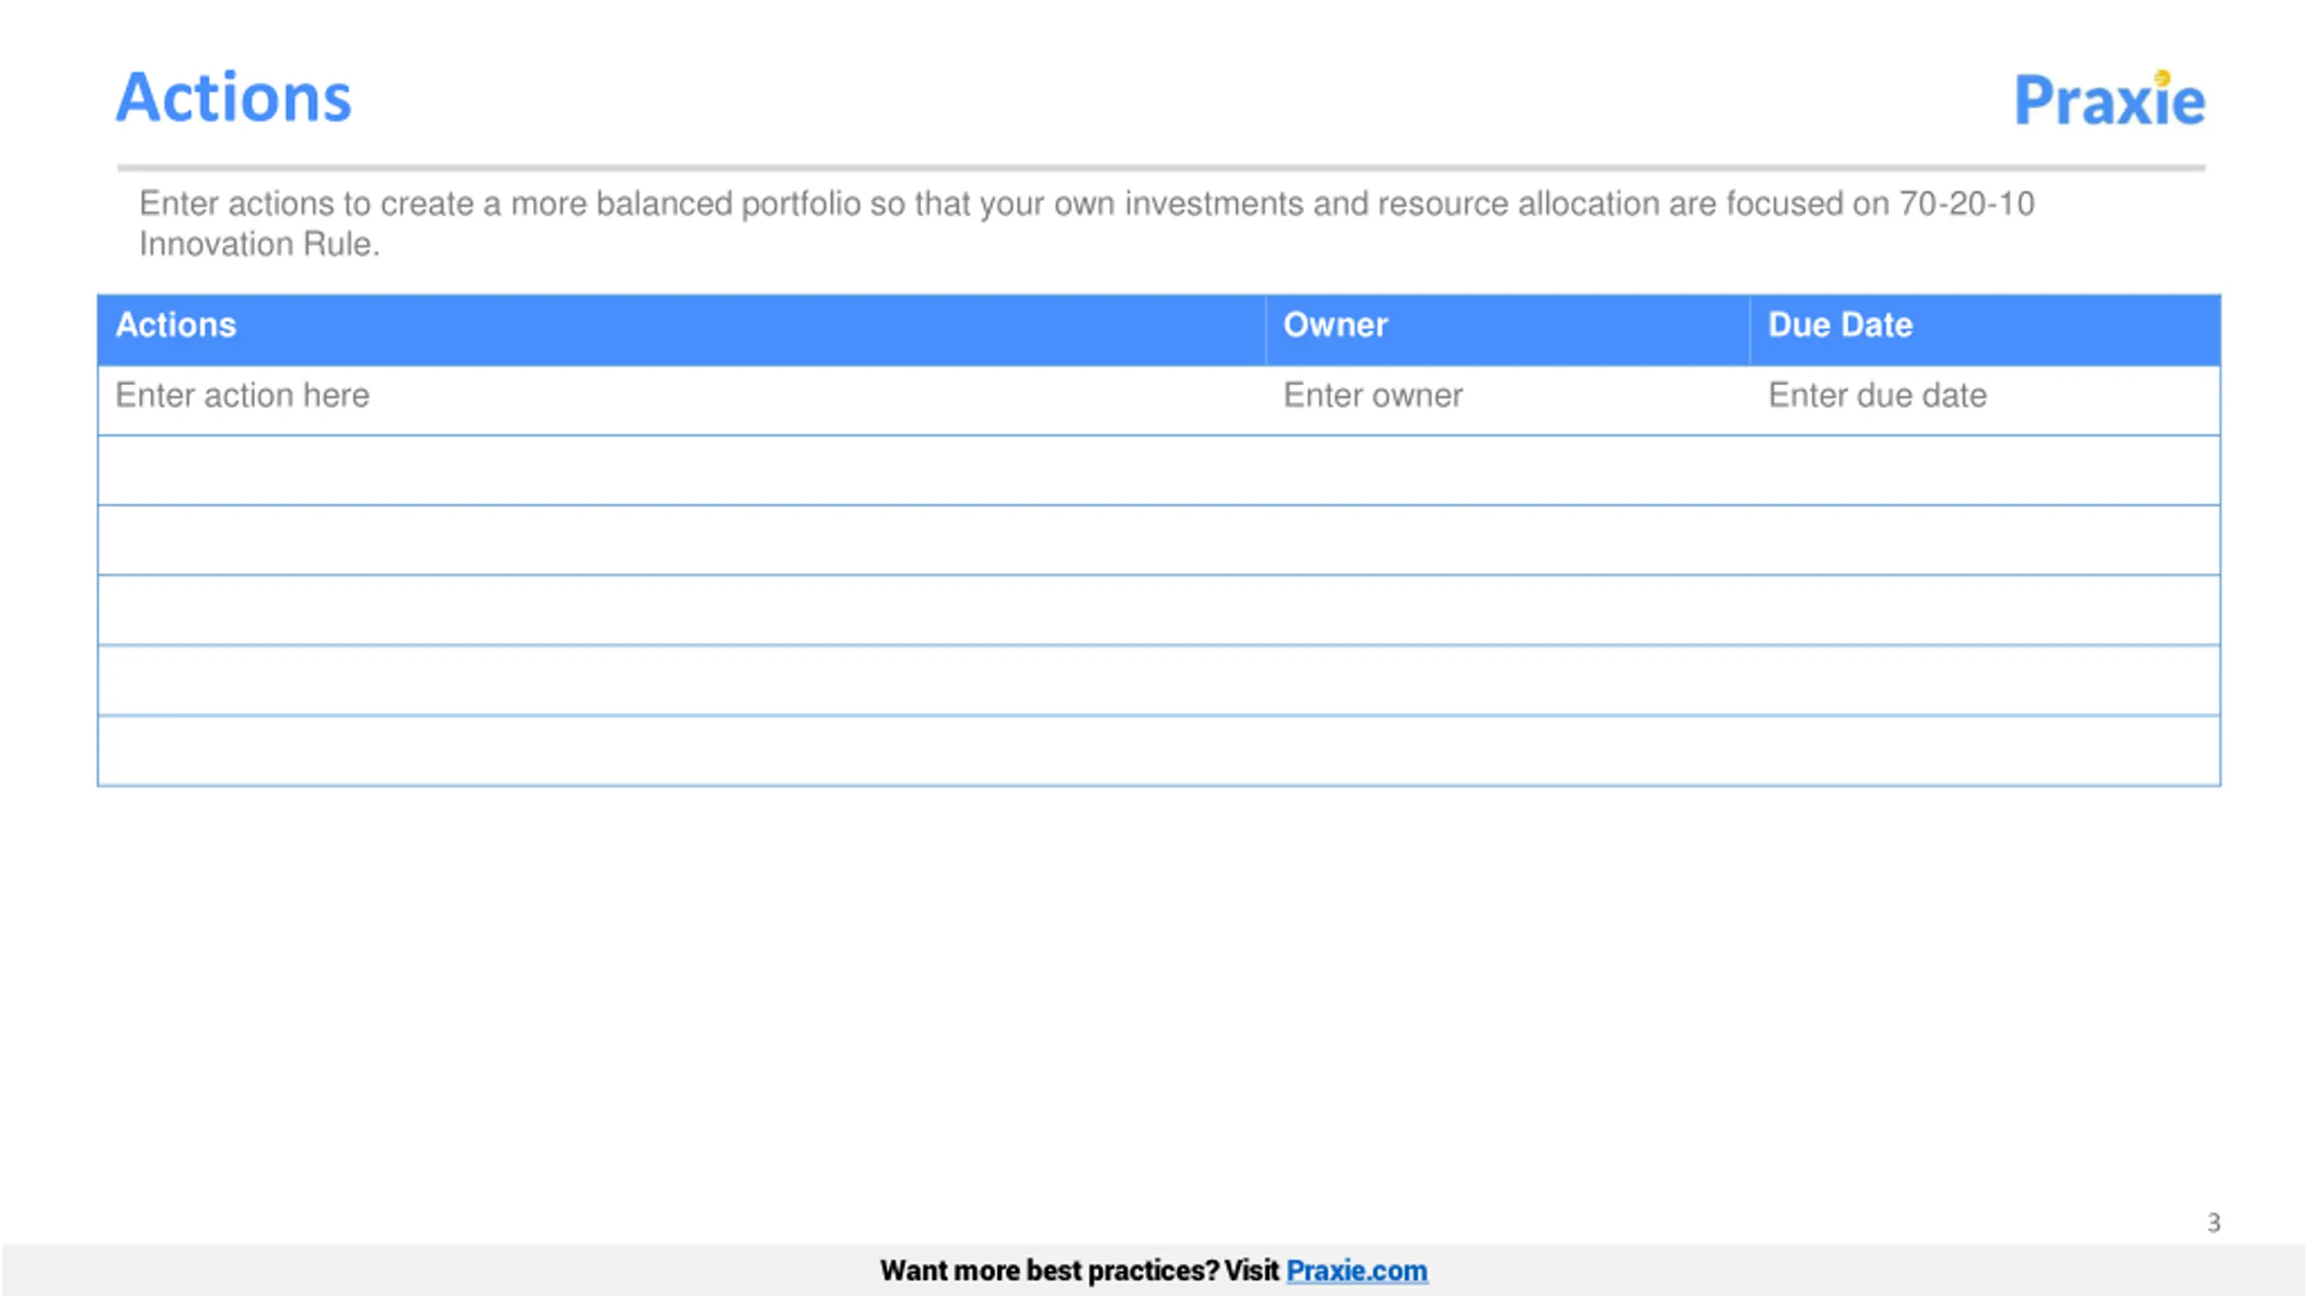Click the page number 3
The width and height of the screenshot is (2305, 1296).
click(2213, 1222)
